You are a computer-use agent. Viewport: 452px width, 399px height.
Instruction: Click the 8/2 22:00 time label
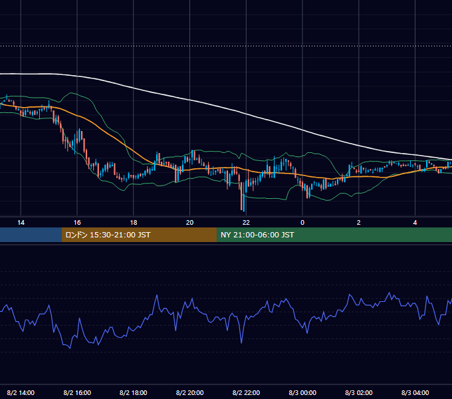click(246, 392)
